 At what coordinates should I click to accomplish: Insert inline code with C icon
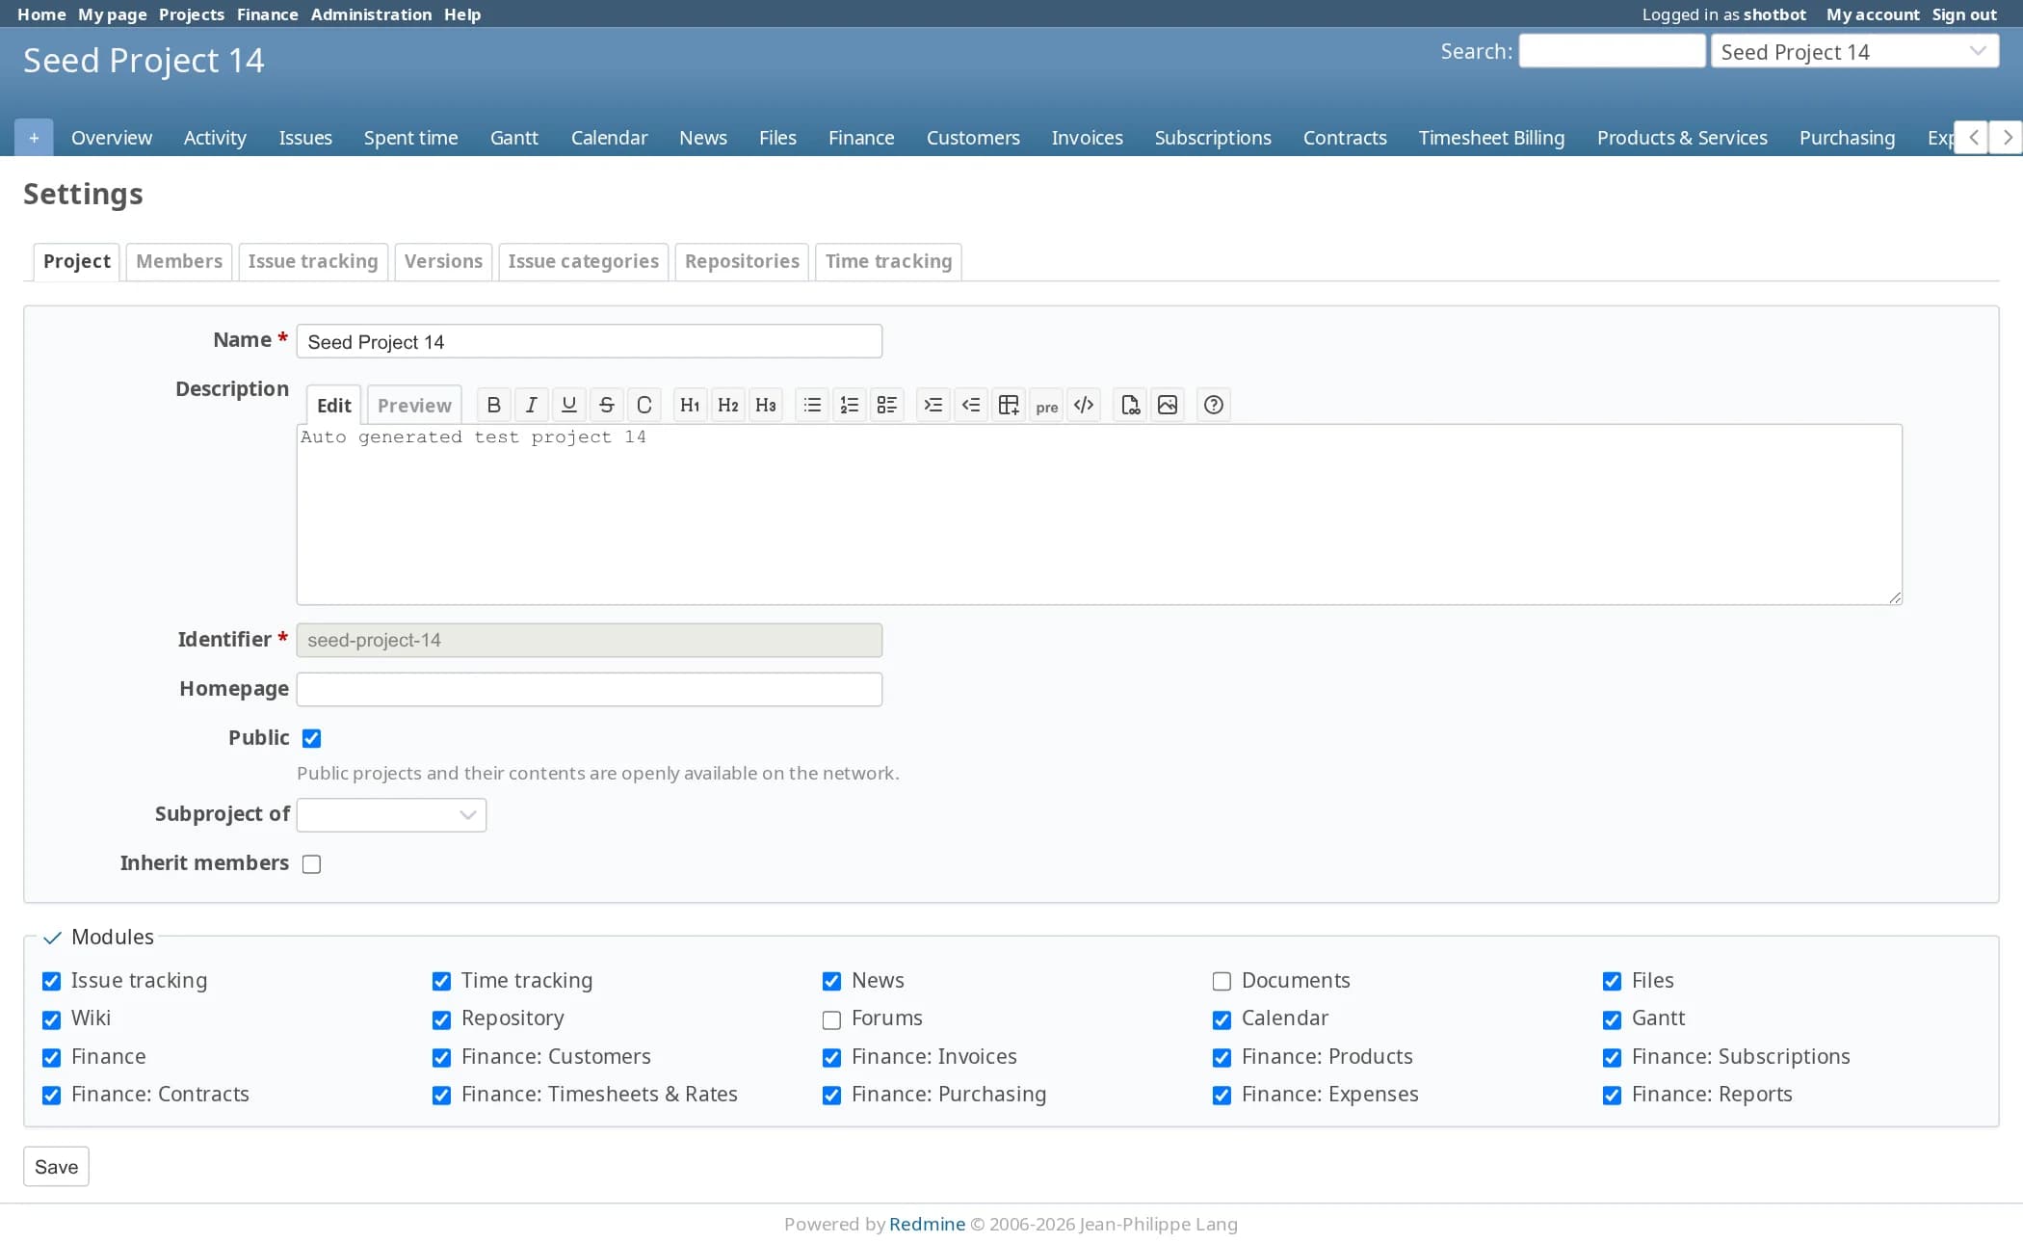644,405
